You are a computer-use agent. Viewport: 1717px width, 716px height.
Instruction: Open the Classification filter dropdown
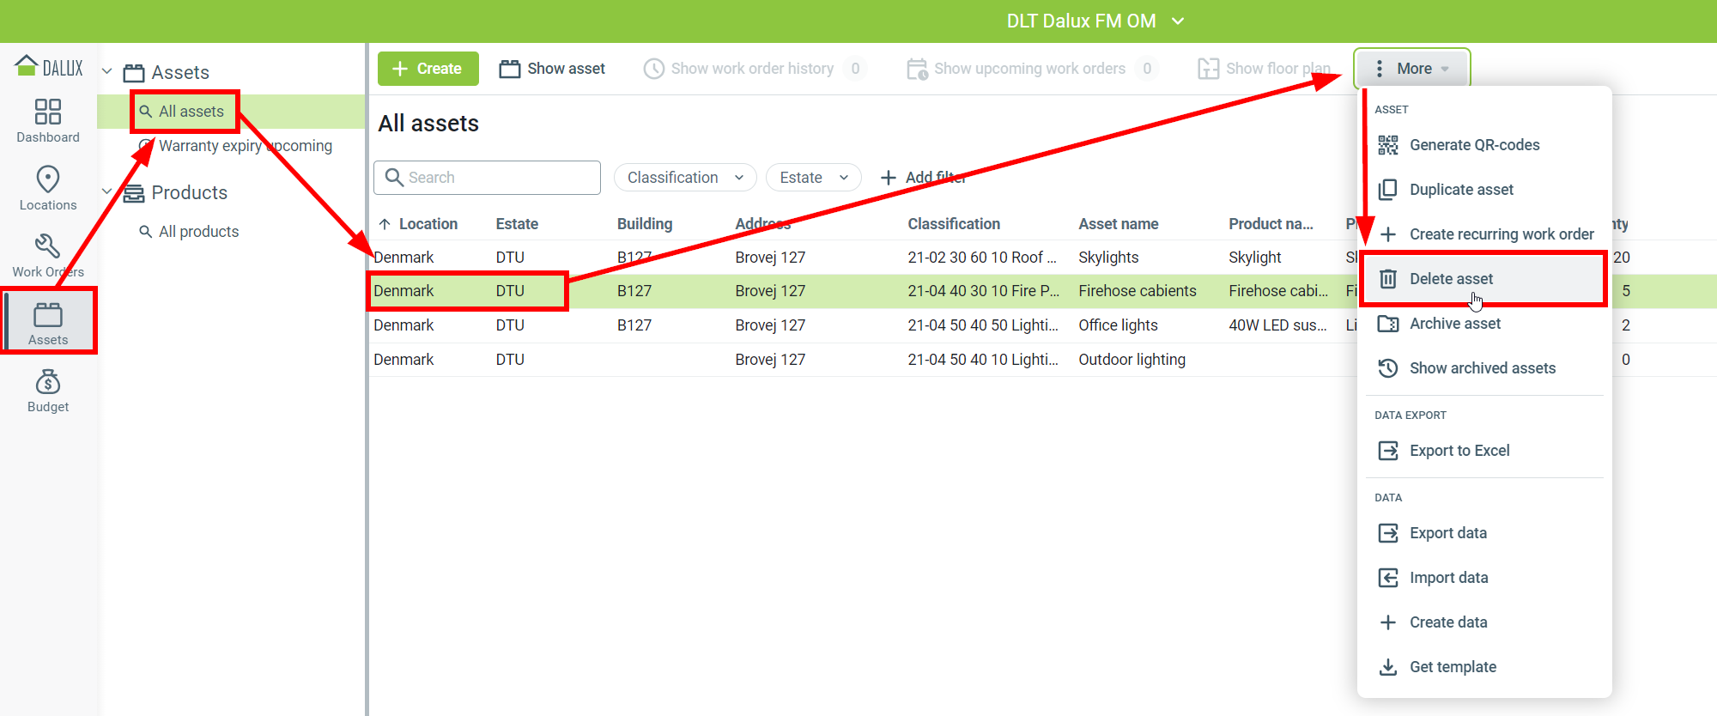[x=684, y=178]
